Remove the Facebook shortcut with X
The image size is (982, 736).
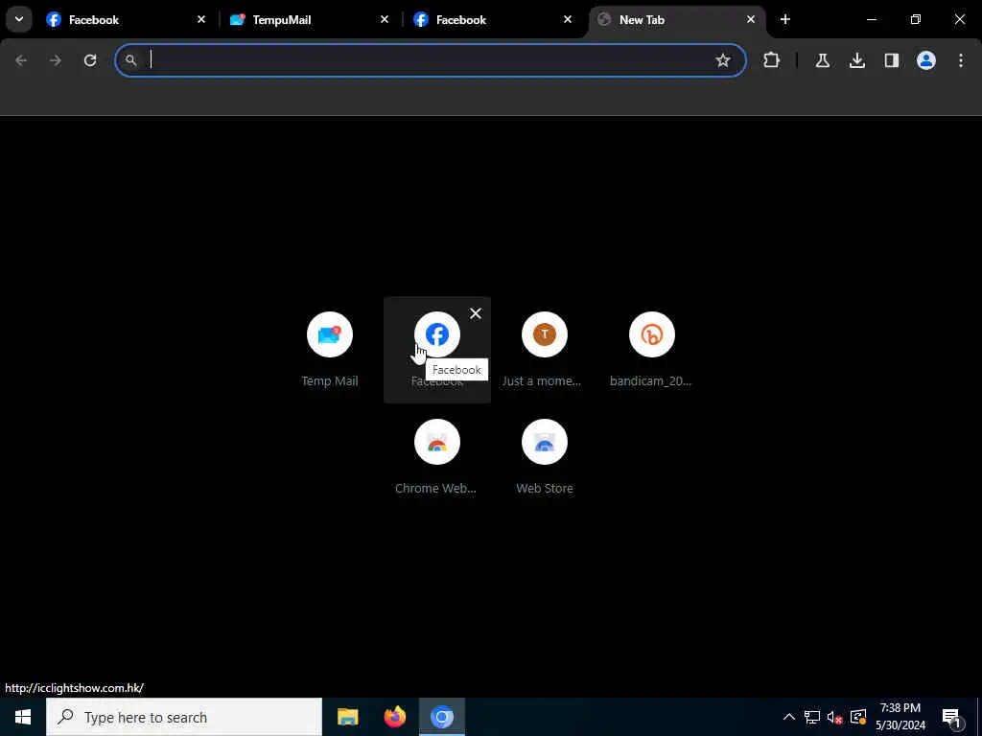click(476, 313)
